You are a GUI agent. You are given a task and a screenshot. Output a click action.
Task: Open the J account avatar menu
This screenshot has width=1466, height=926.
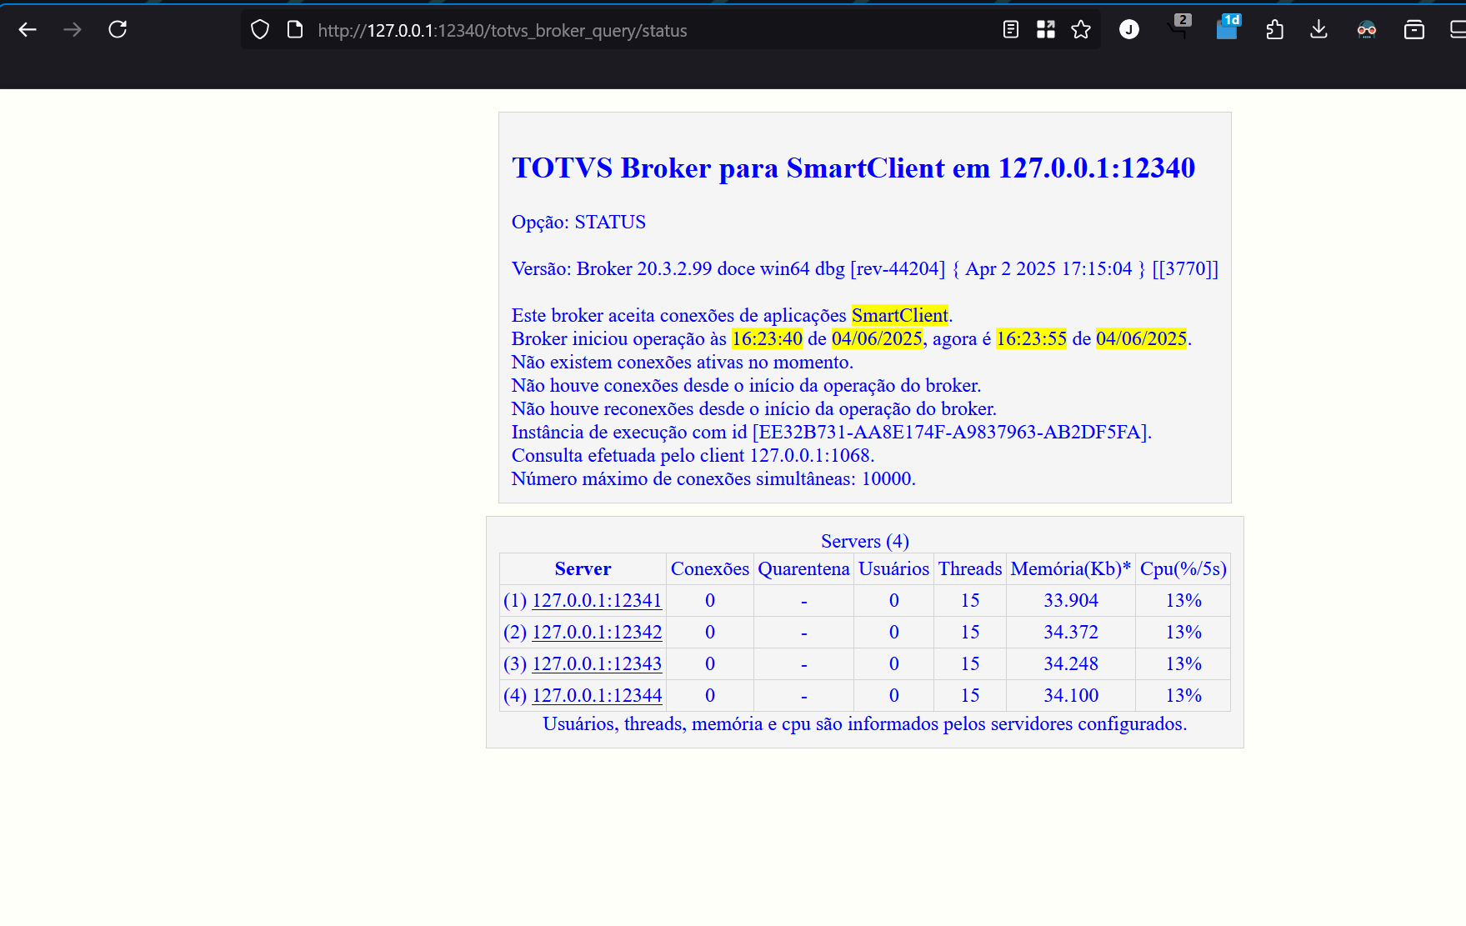point(1129,30)
